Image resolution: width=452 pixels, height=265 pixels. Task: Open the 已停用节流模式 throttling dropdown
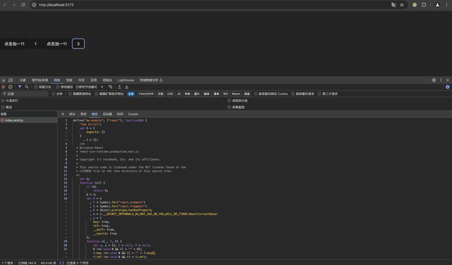point(89,87)
